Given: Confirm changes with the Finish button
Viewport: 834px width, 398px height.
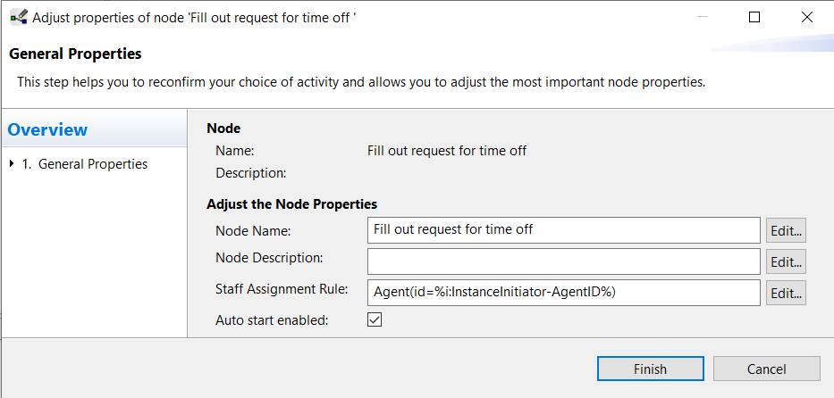Looking at the screenshot, I should (651, 369).
